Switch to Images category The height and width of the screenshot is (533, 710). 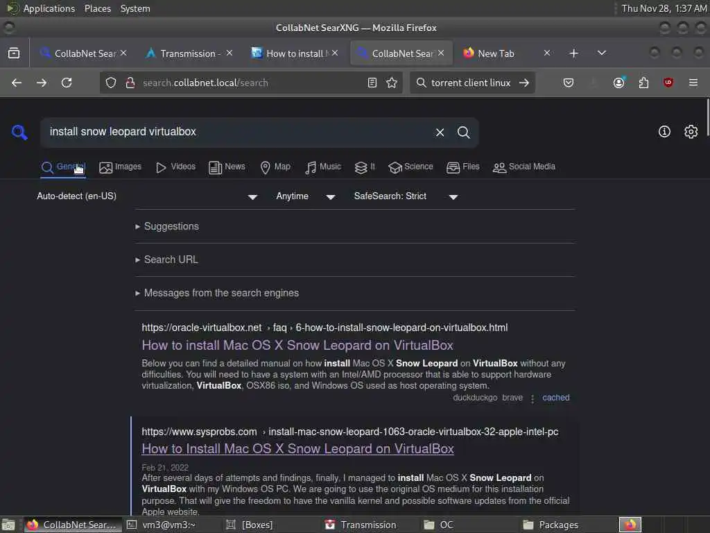(121, 167)
